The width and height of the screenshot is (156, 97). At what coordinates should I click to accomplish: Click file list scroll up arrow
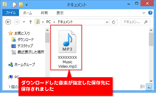click(151, 30)
